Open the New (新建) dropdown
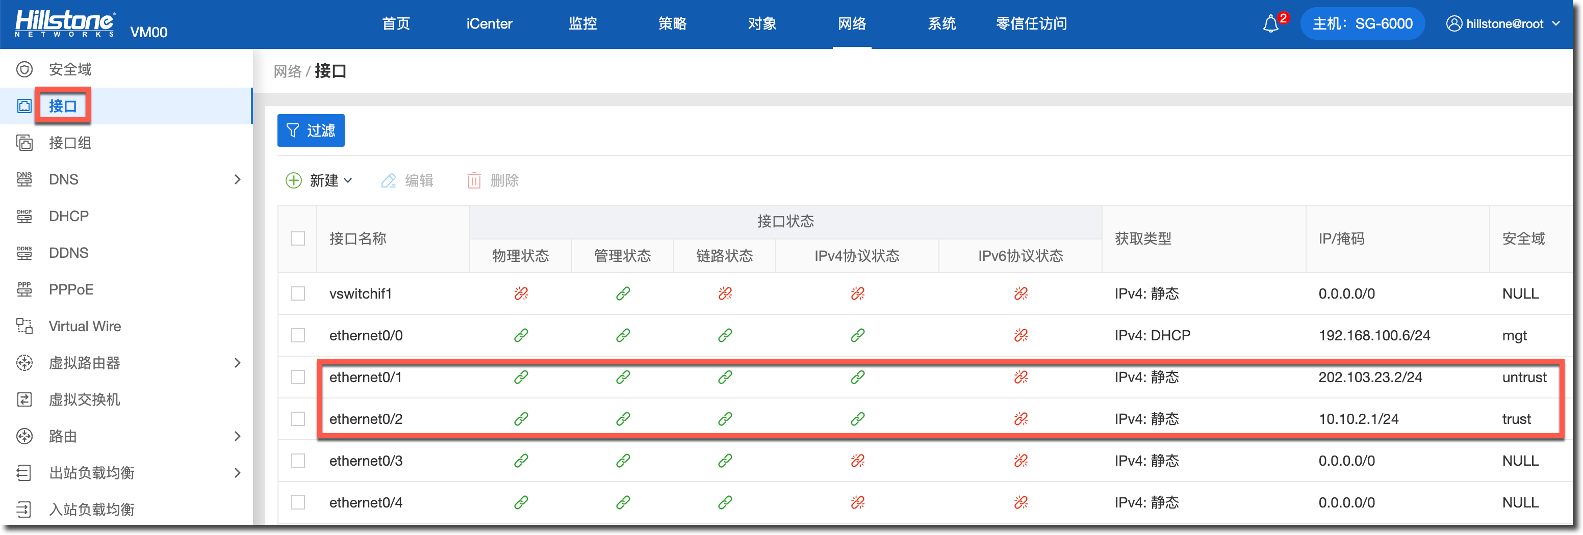The width and height of the screenshot is (1583, 535). (320, 180)
